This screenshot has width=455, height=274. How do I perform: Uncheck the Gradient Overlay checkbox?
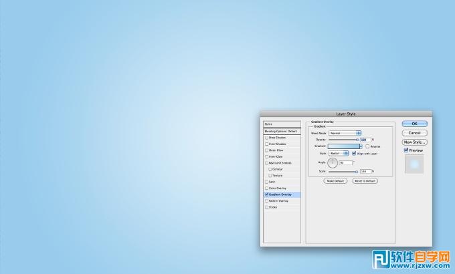tap(266, 194)
